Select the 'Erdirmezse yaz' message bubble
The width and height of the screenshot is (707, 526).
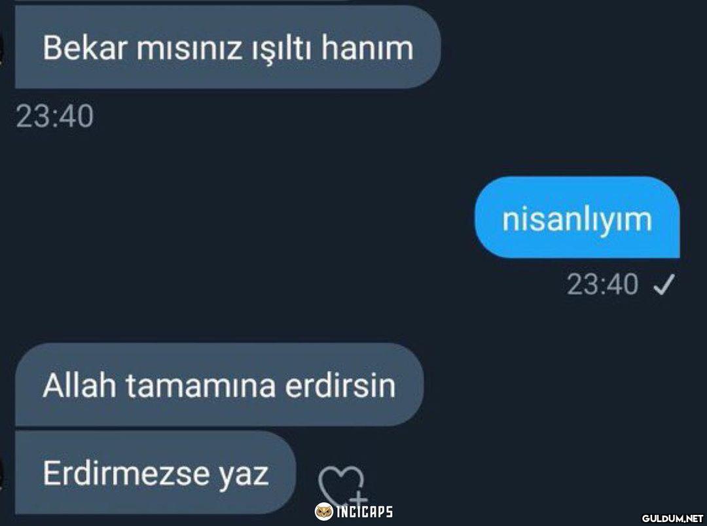tap(156, 472)
